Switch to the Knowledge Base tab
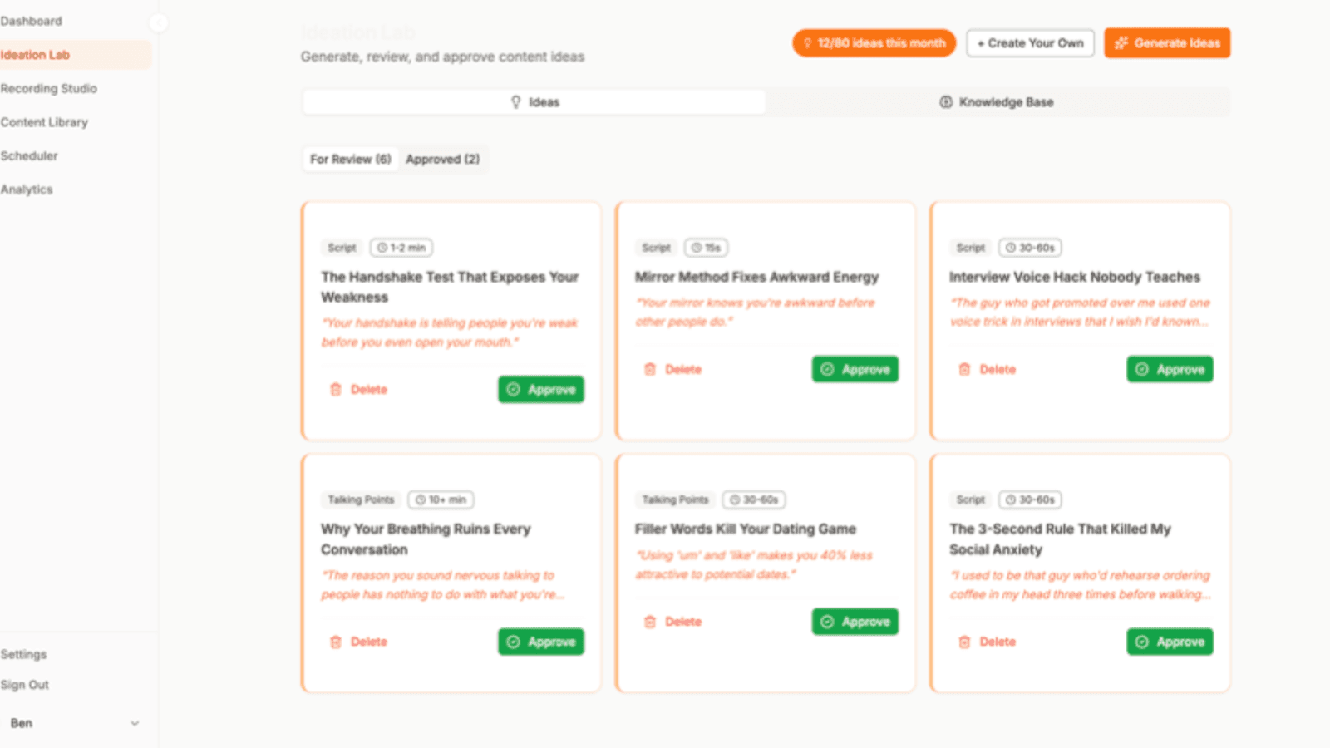 tap(997, 101)
